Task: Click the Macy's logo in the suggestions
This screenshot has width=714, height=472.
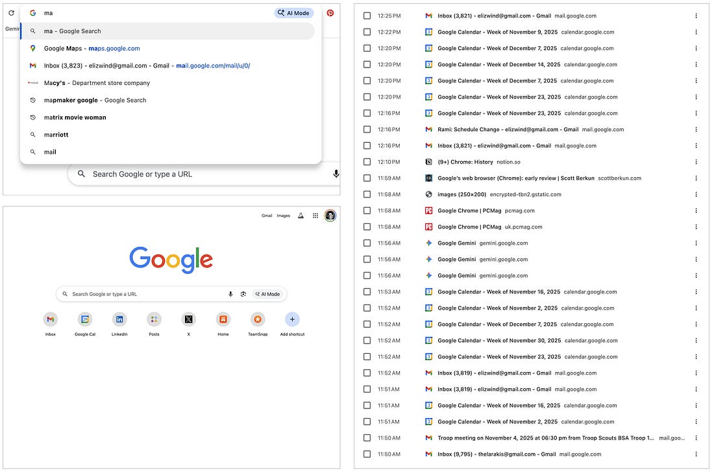Action: click(x=33, y=83)
